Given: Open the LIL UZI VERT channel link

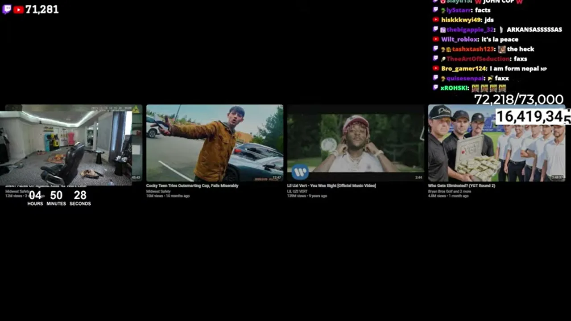Looking at the screenshot, I should [x=297, y=191].
